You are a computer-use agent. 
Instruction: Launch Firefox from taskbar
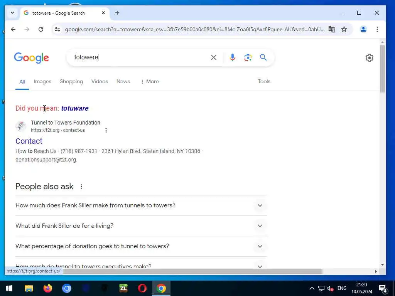[x=47, y=288]
